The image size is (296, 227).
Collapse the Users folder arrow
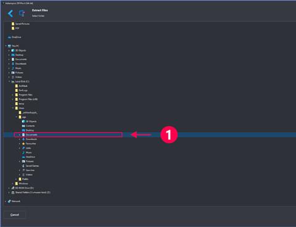pos(12,108)
